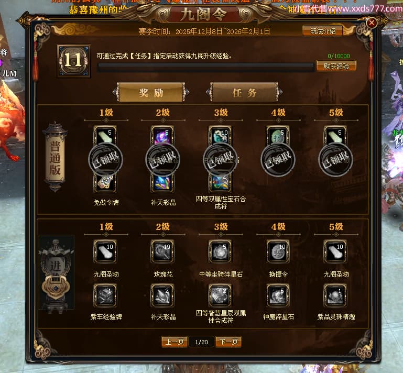Select the 四等智慧星辰双属性合成符 icon
Viewport: 403px width, 373px height.
tap(220, 295)
